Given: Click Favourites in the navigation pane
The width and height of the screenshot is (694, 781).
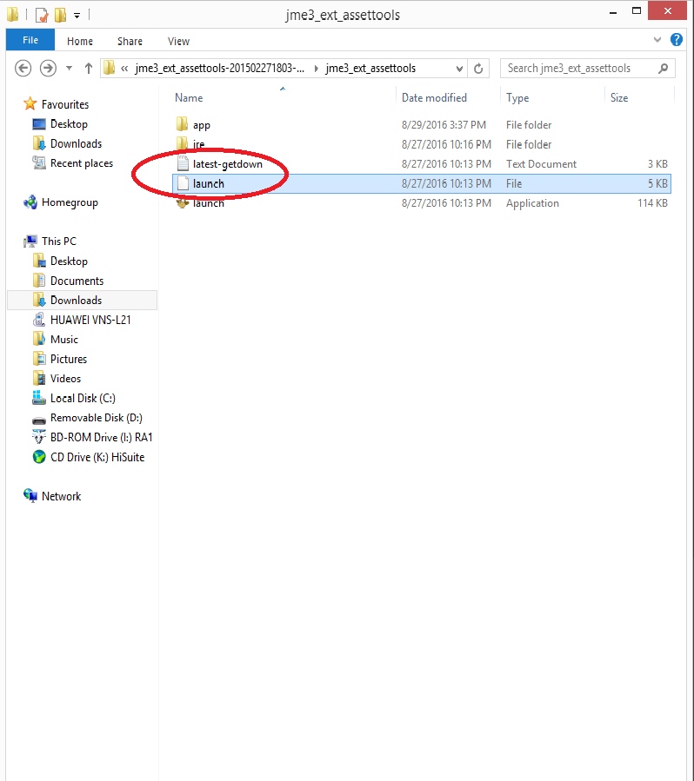Looking at the screenshot, I should click(65, 104).
